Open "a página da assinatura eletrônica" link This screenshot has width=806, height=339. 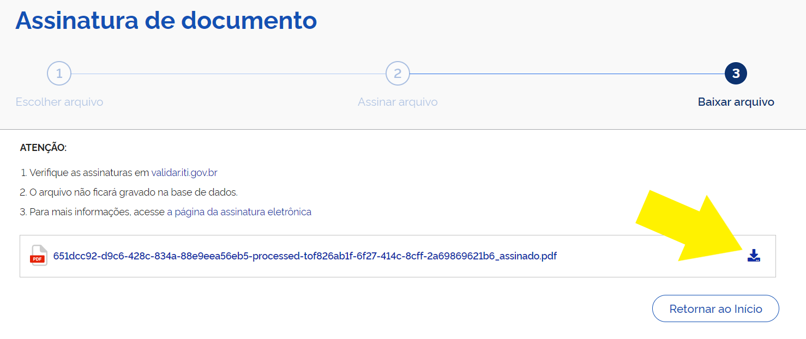[x=239, y=212]
